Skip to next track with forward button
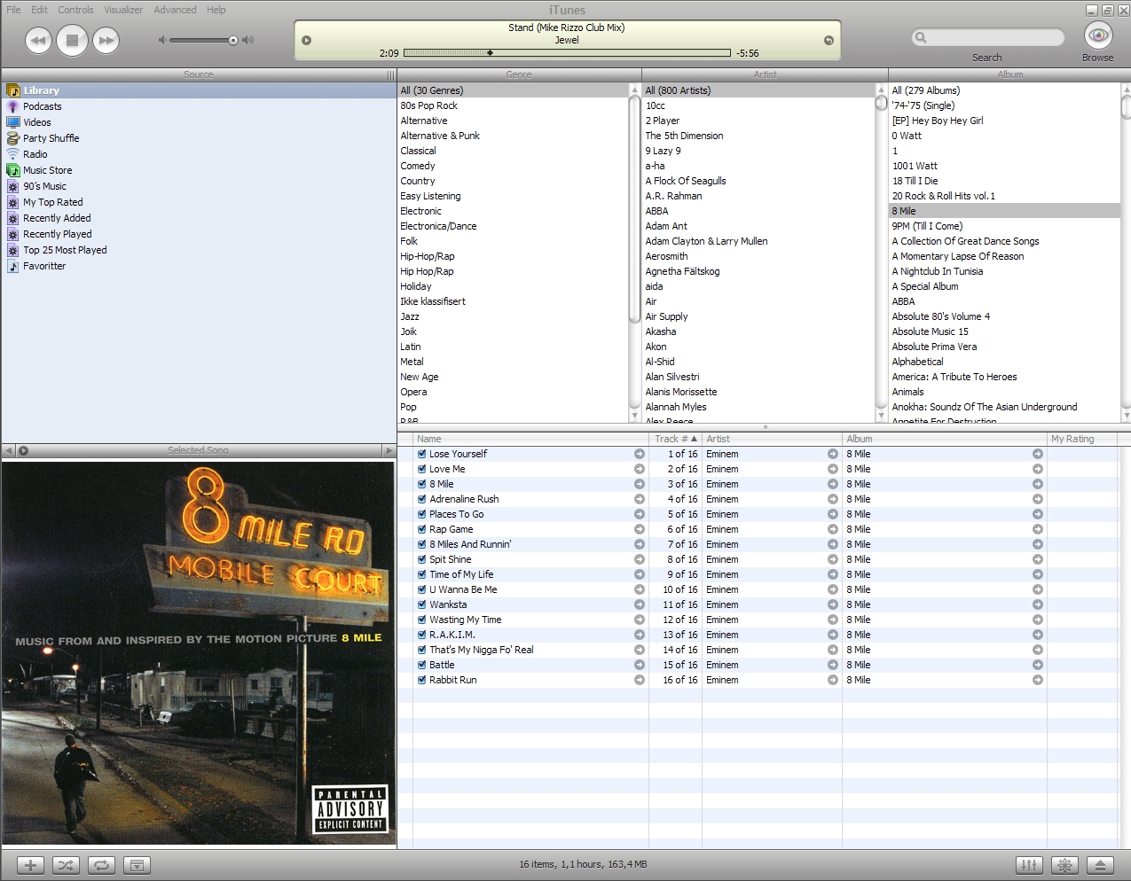 tap(106, 40)
